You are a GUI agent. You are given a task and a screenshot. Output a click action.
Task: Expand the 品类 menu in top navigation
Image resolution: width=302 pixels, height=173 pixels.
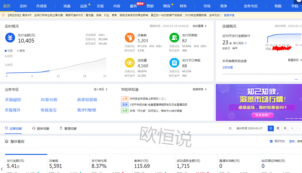[x=84, y=6]
